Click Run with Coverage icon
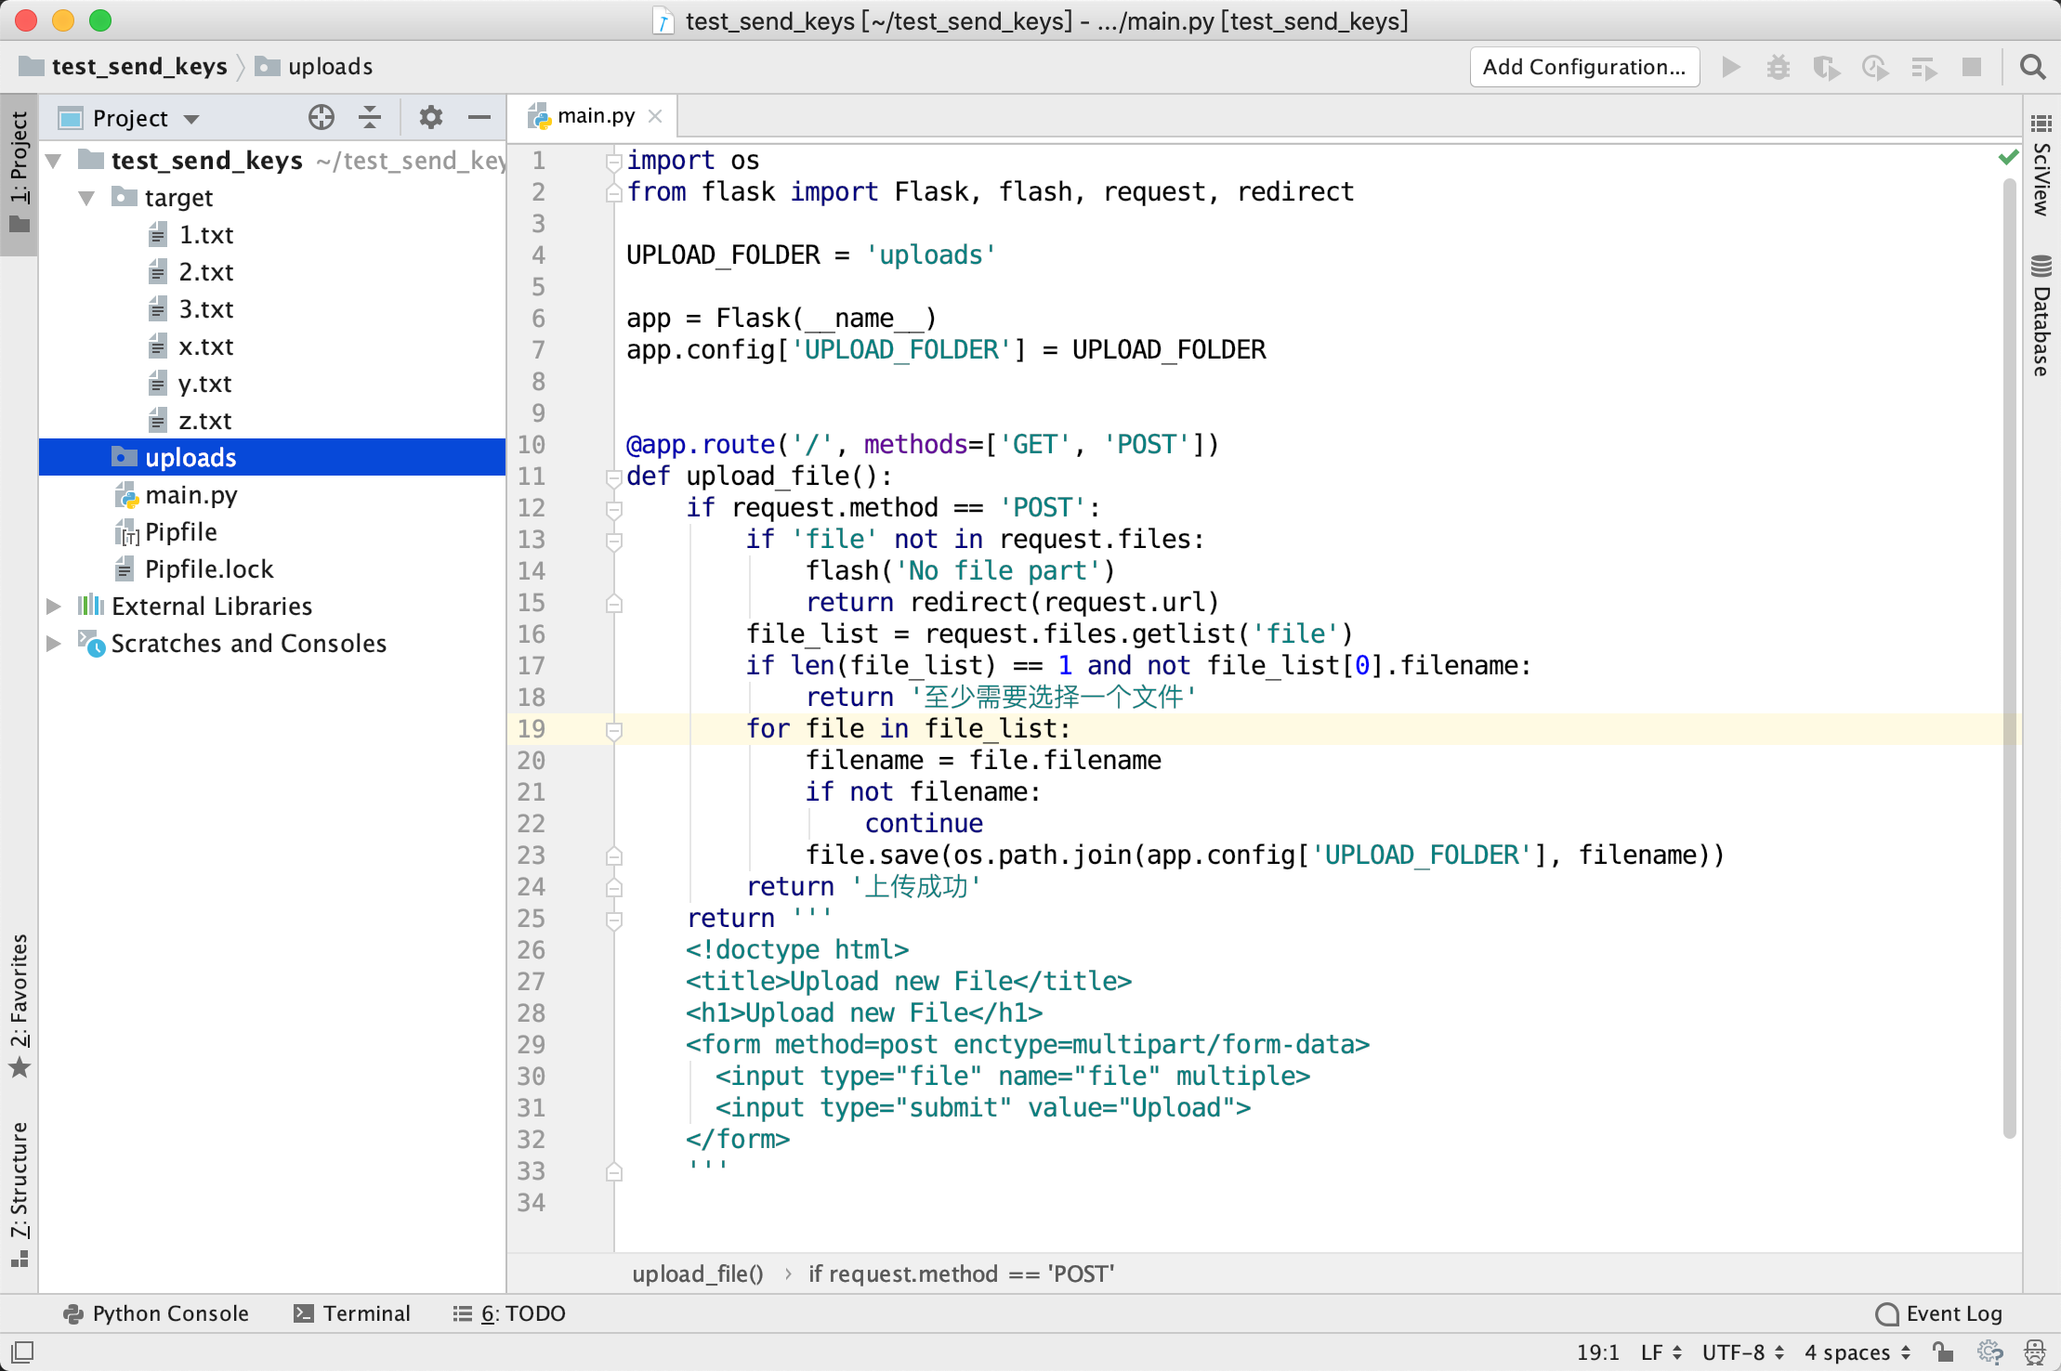The width and height of the screenshot is (2061, 1371). [1826, 67]
